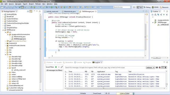Click the heap memory usage bar
The image size is (170, 95).
coord(124,93)
